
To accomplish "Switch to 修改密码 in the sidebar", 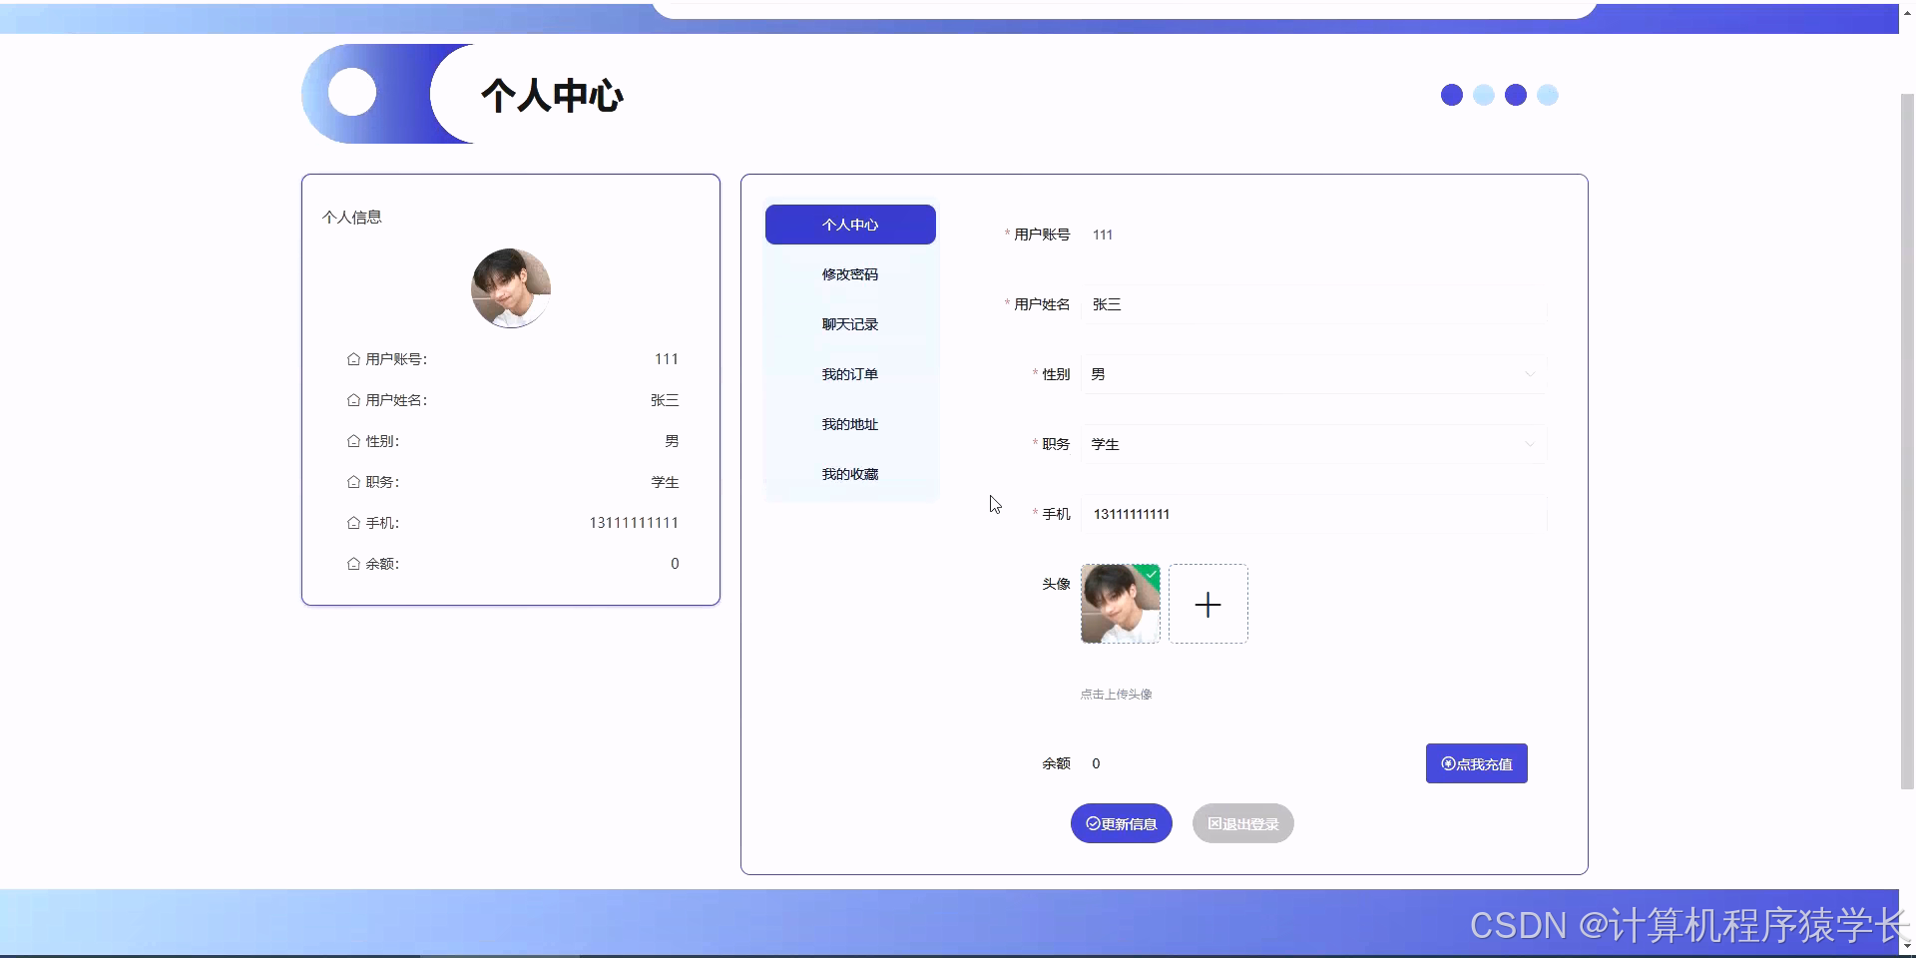I will (849, 274).
